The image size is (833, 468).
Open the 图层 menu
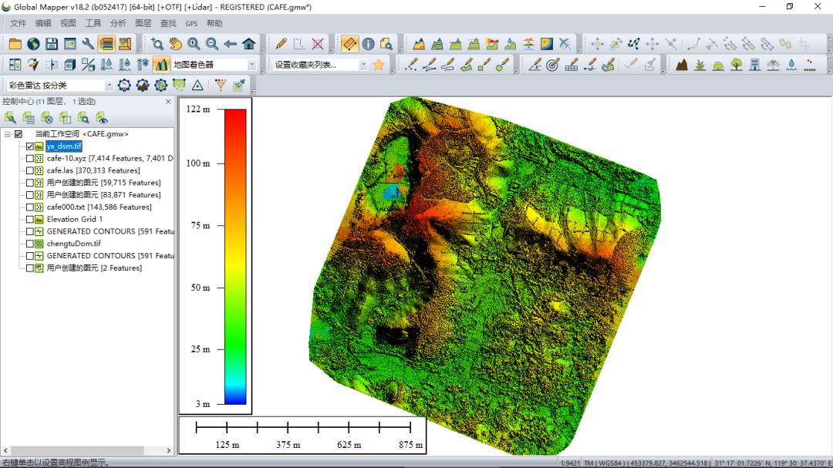click(143, 24)
